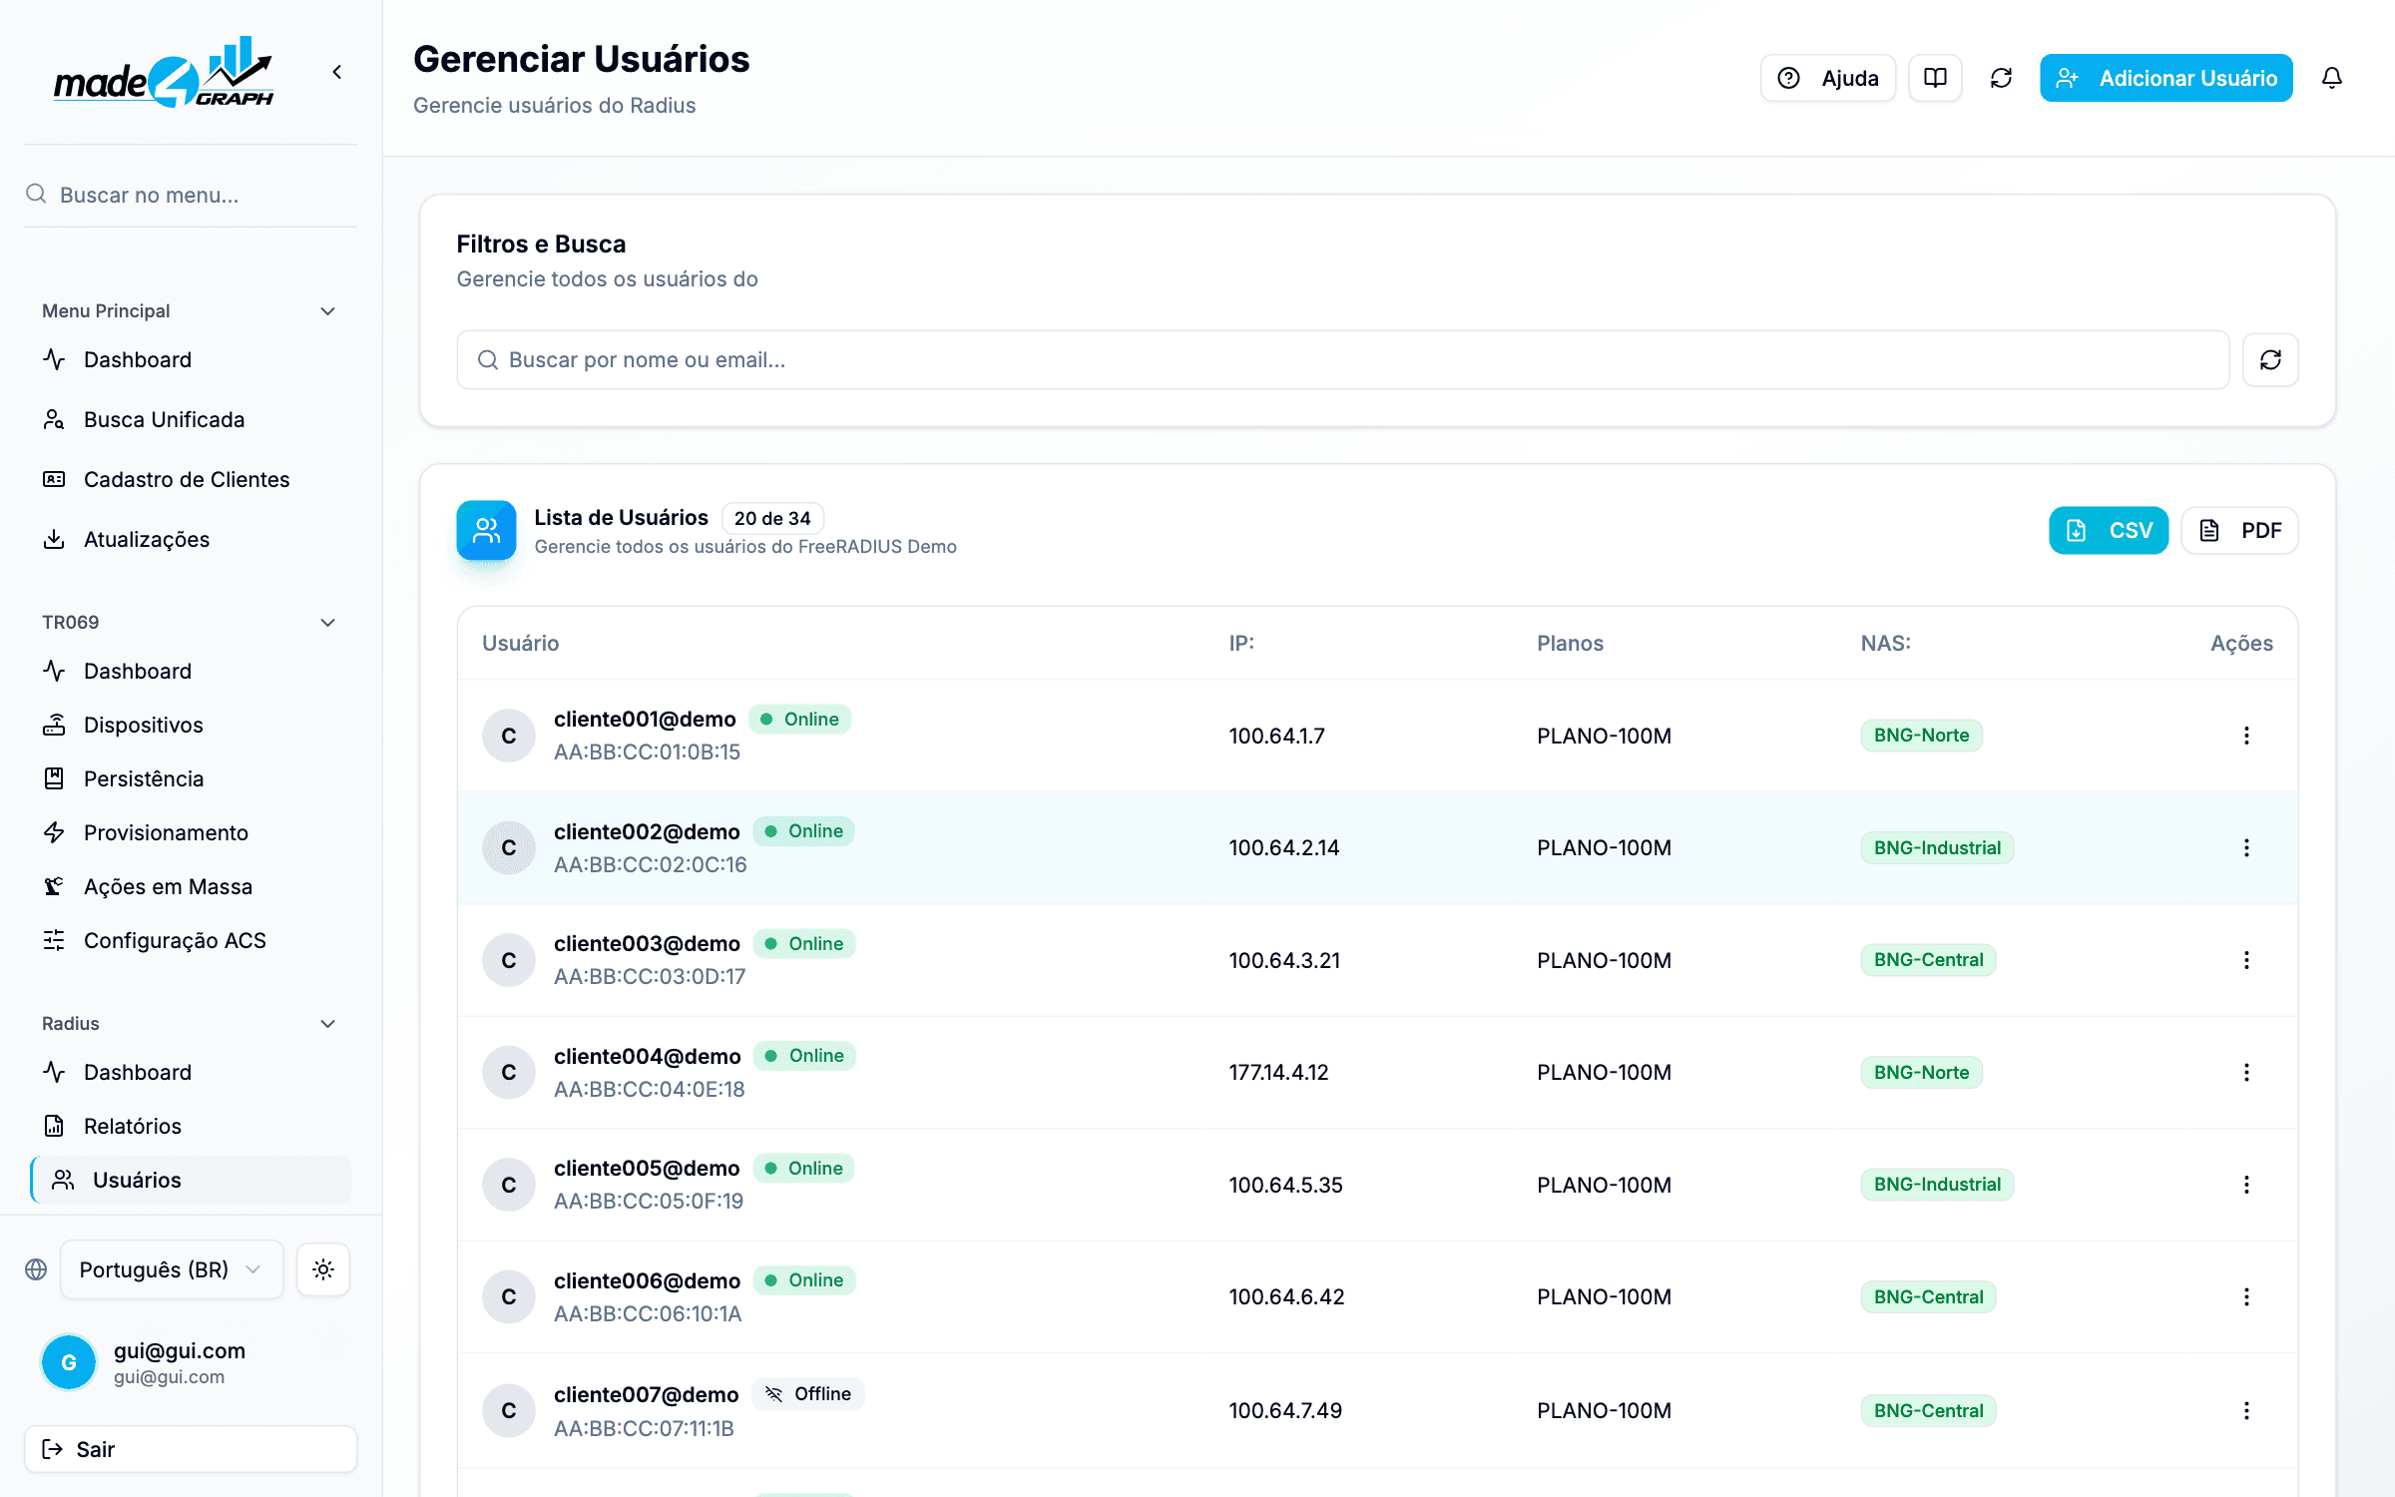Open the Português (BR) language dropdown

pyautogui.click(x=172, y=1269)
